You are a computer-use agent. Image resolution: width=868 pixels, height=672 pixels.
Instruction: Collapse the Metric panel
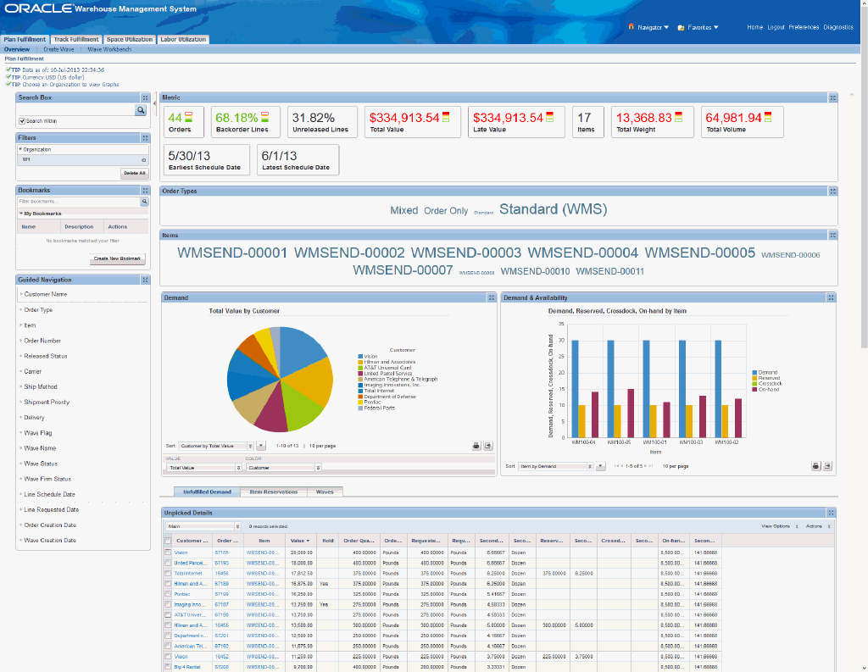point(832,98)
